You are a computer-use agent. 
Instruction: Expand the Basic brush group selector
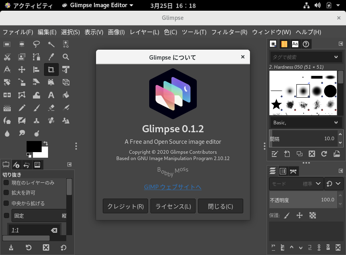click(x=306, y=122)
